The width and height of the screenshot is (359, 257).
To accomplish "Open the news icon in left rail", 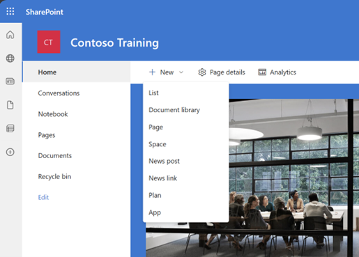I will (10, 81).
